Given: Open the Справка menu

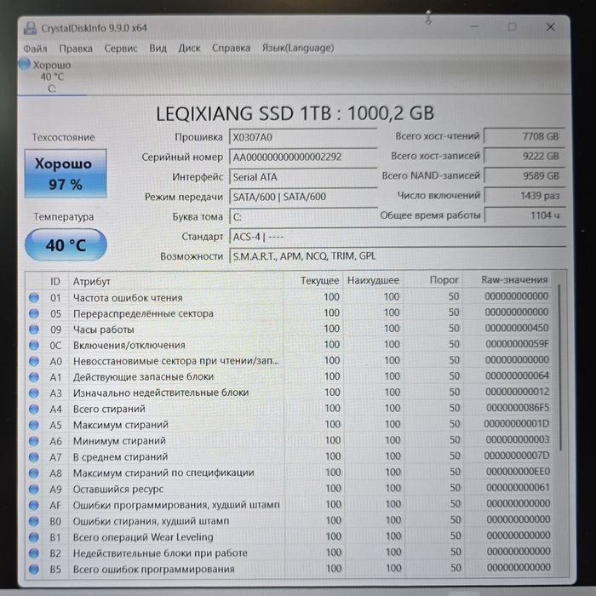Looking at the screenshot, I should 231,49.
